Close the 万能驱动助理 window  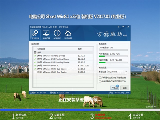[128, 27]
